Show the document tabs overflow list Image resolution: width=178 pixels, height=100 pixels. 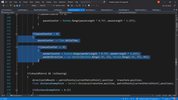point(174,10)
